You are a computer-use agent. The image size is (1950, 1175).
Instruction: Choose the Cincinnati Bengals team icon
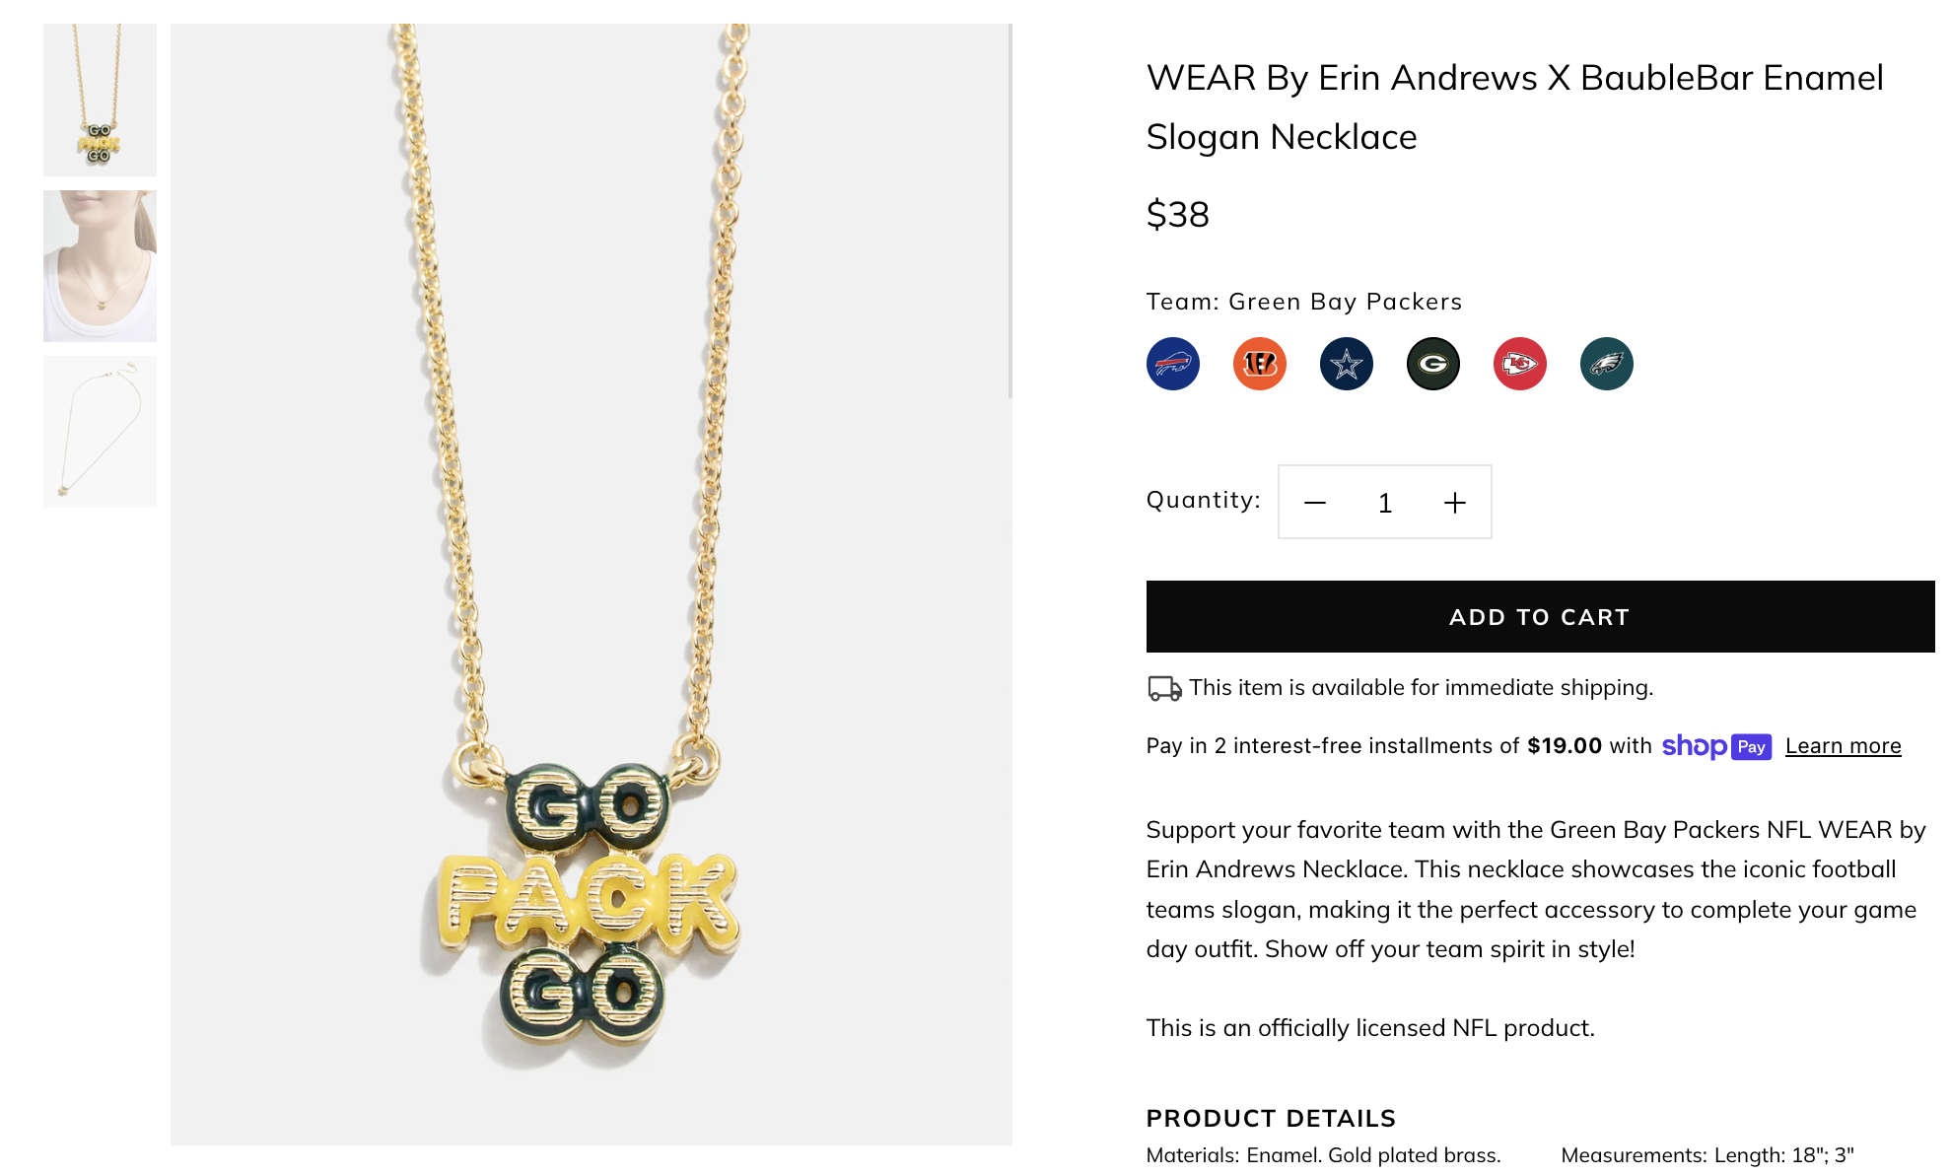[x=1259, y=364]
